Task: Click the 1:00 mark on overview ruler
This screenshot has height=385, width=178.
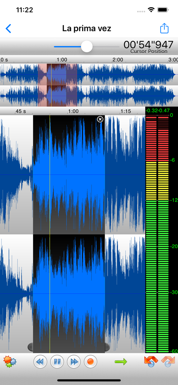Action: coord(62,60)
